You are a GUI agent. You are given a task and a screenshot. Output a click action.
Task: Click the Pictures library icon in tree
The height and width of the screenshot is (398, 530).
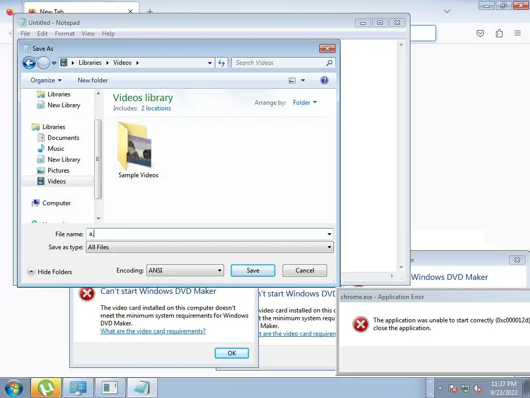(x=41, y=170)
